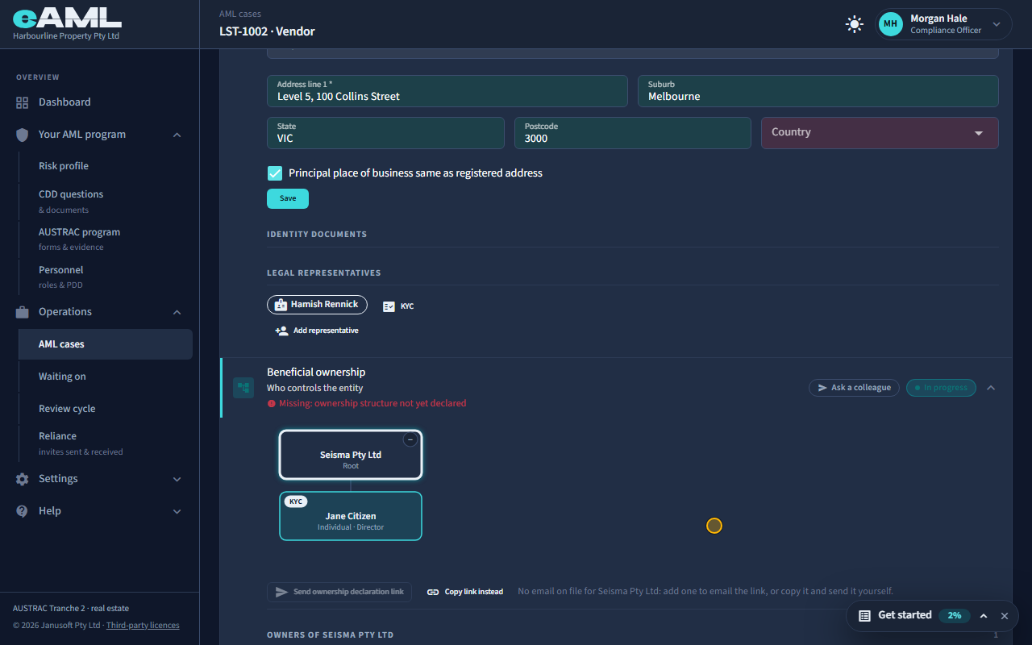Click the Beneficial ownership hierarchy icon
Viewport: 1032px width, 645px height.
tap(243, 388)
